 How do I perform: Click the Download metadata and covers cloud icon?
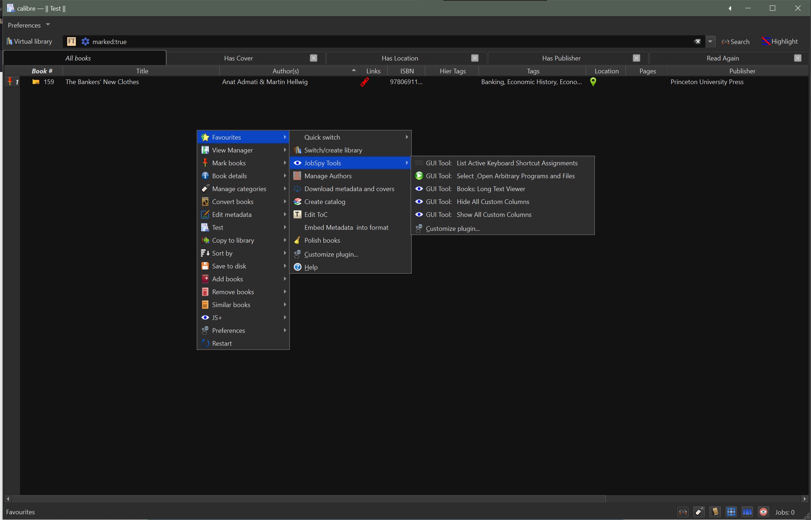point(298,189)
